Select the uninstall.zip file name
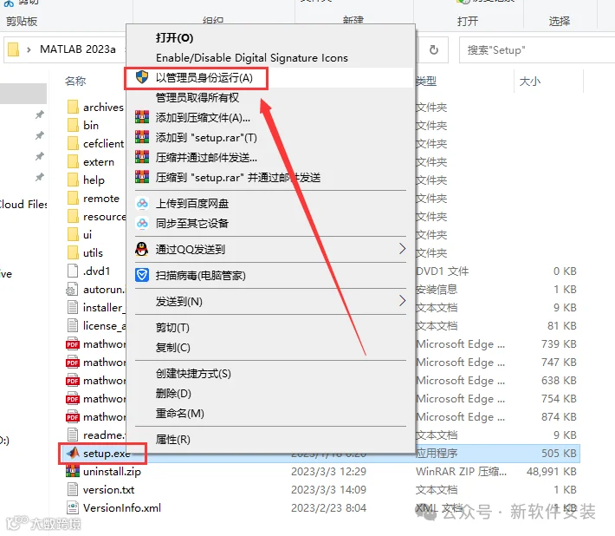Screen dimensions: 615x536 112,471
